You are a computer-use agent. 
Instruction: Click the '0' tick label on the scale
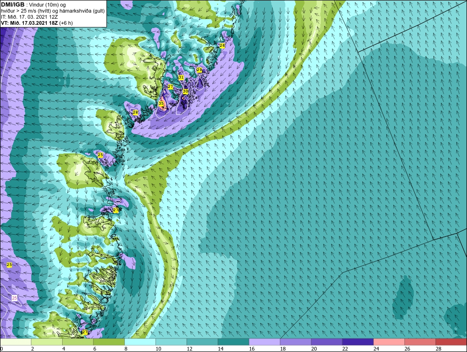[1, 349]
